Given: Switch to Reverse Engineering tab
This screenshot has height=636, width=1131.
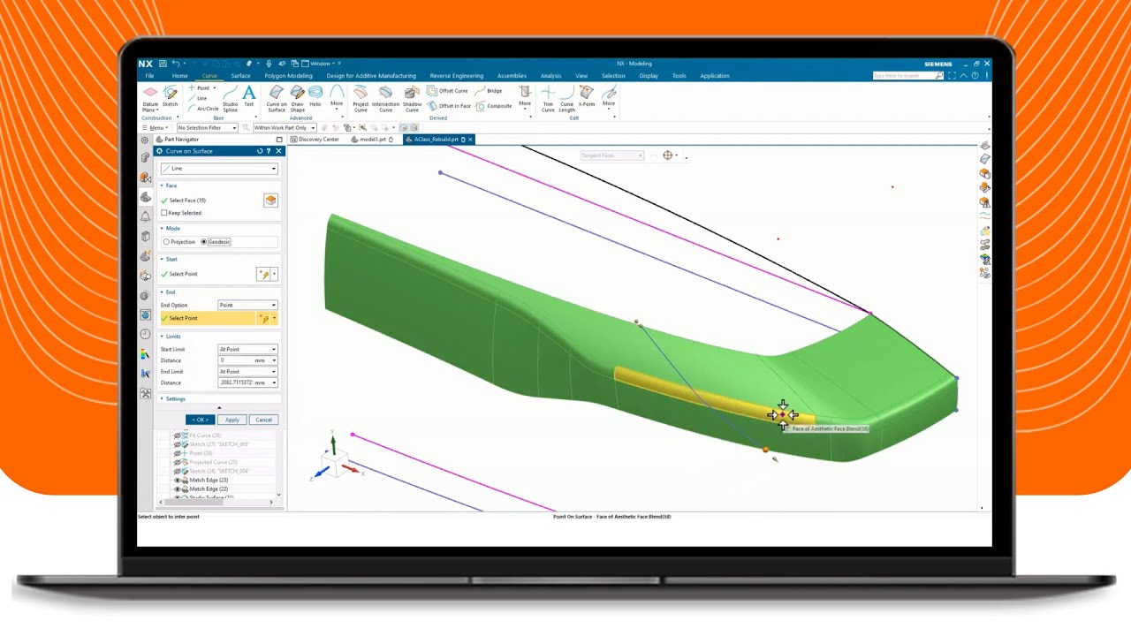Looking at the screenshot, I should coord(456,76).
